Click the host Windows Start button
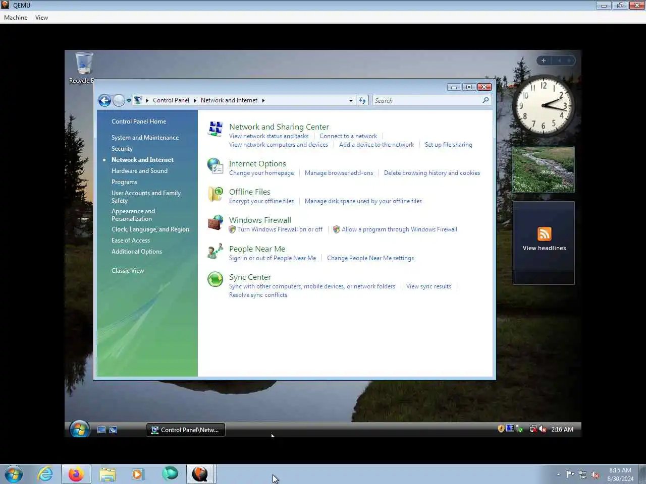The image size is (646, 484). click(14, 474)
